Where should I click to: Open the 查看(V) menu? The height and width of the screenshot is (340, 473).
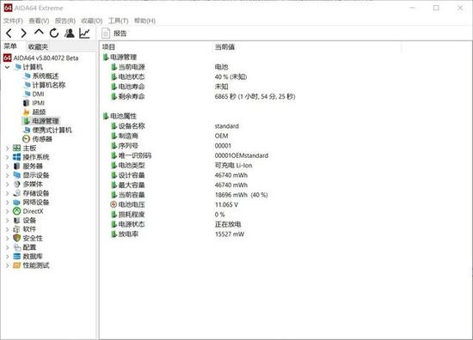pyautogui.click(x=39, y=21)
